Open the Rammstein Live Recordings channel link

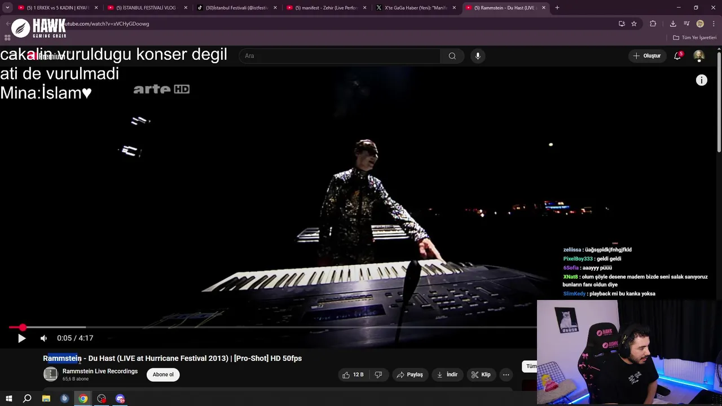point(100,371)
